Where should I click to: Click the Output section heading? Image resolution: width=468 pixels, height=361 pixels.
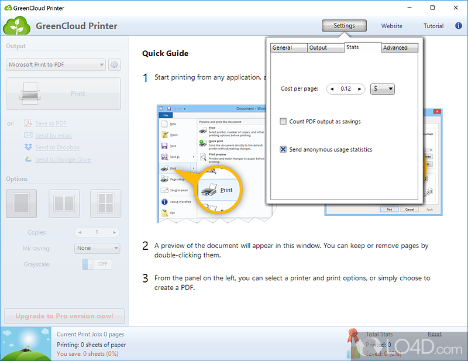coord(16,46)
